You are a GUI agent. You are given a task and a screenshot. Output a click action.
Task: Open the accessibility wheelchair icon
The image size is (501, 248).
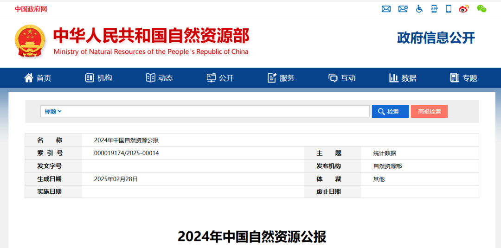point(419,9)
